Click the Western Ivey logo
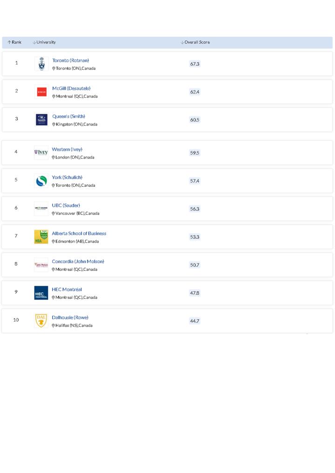 tap(41, 152)
